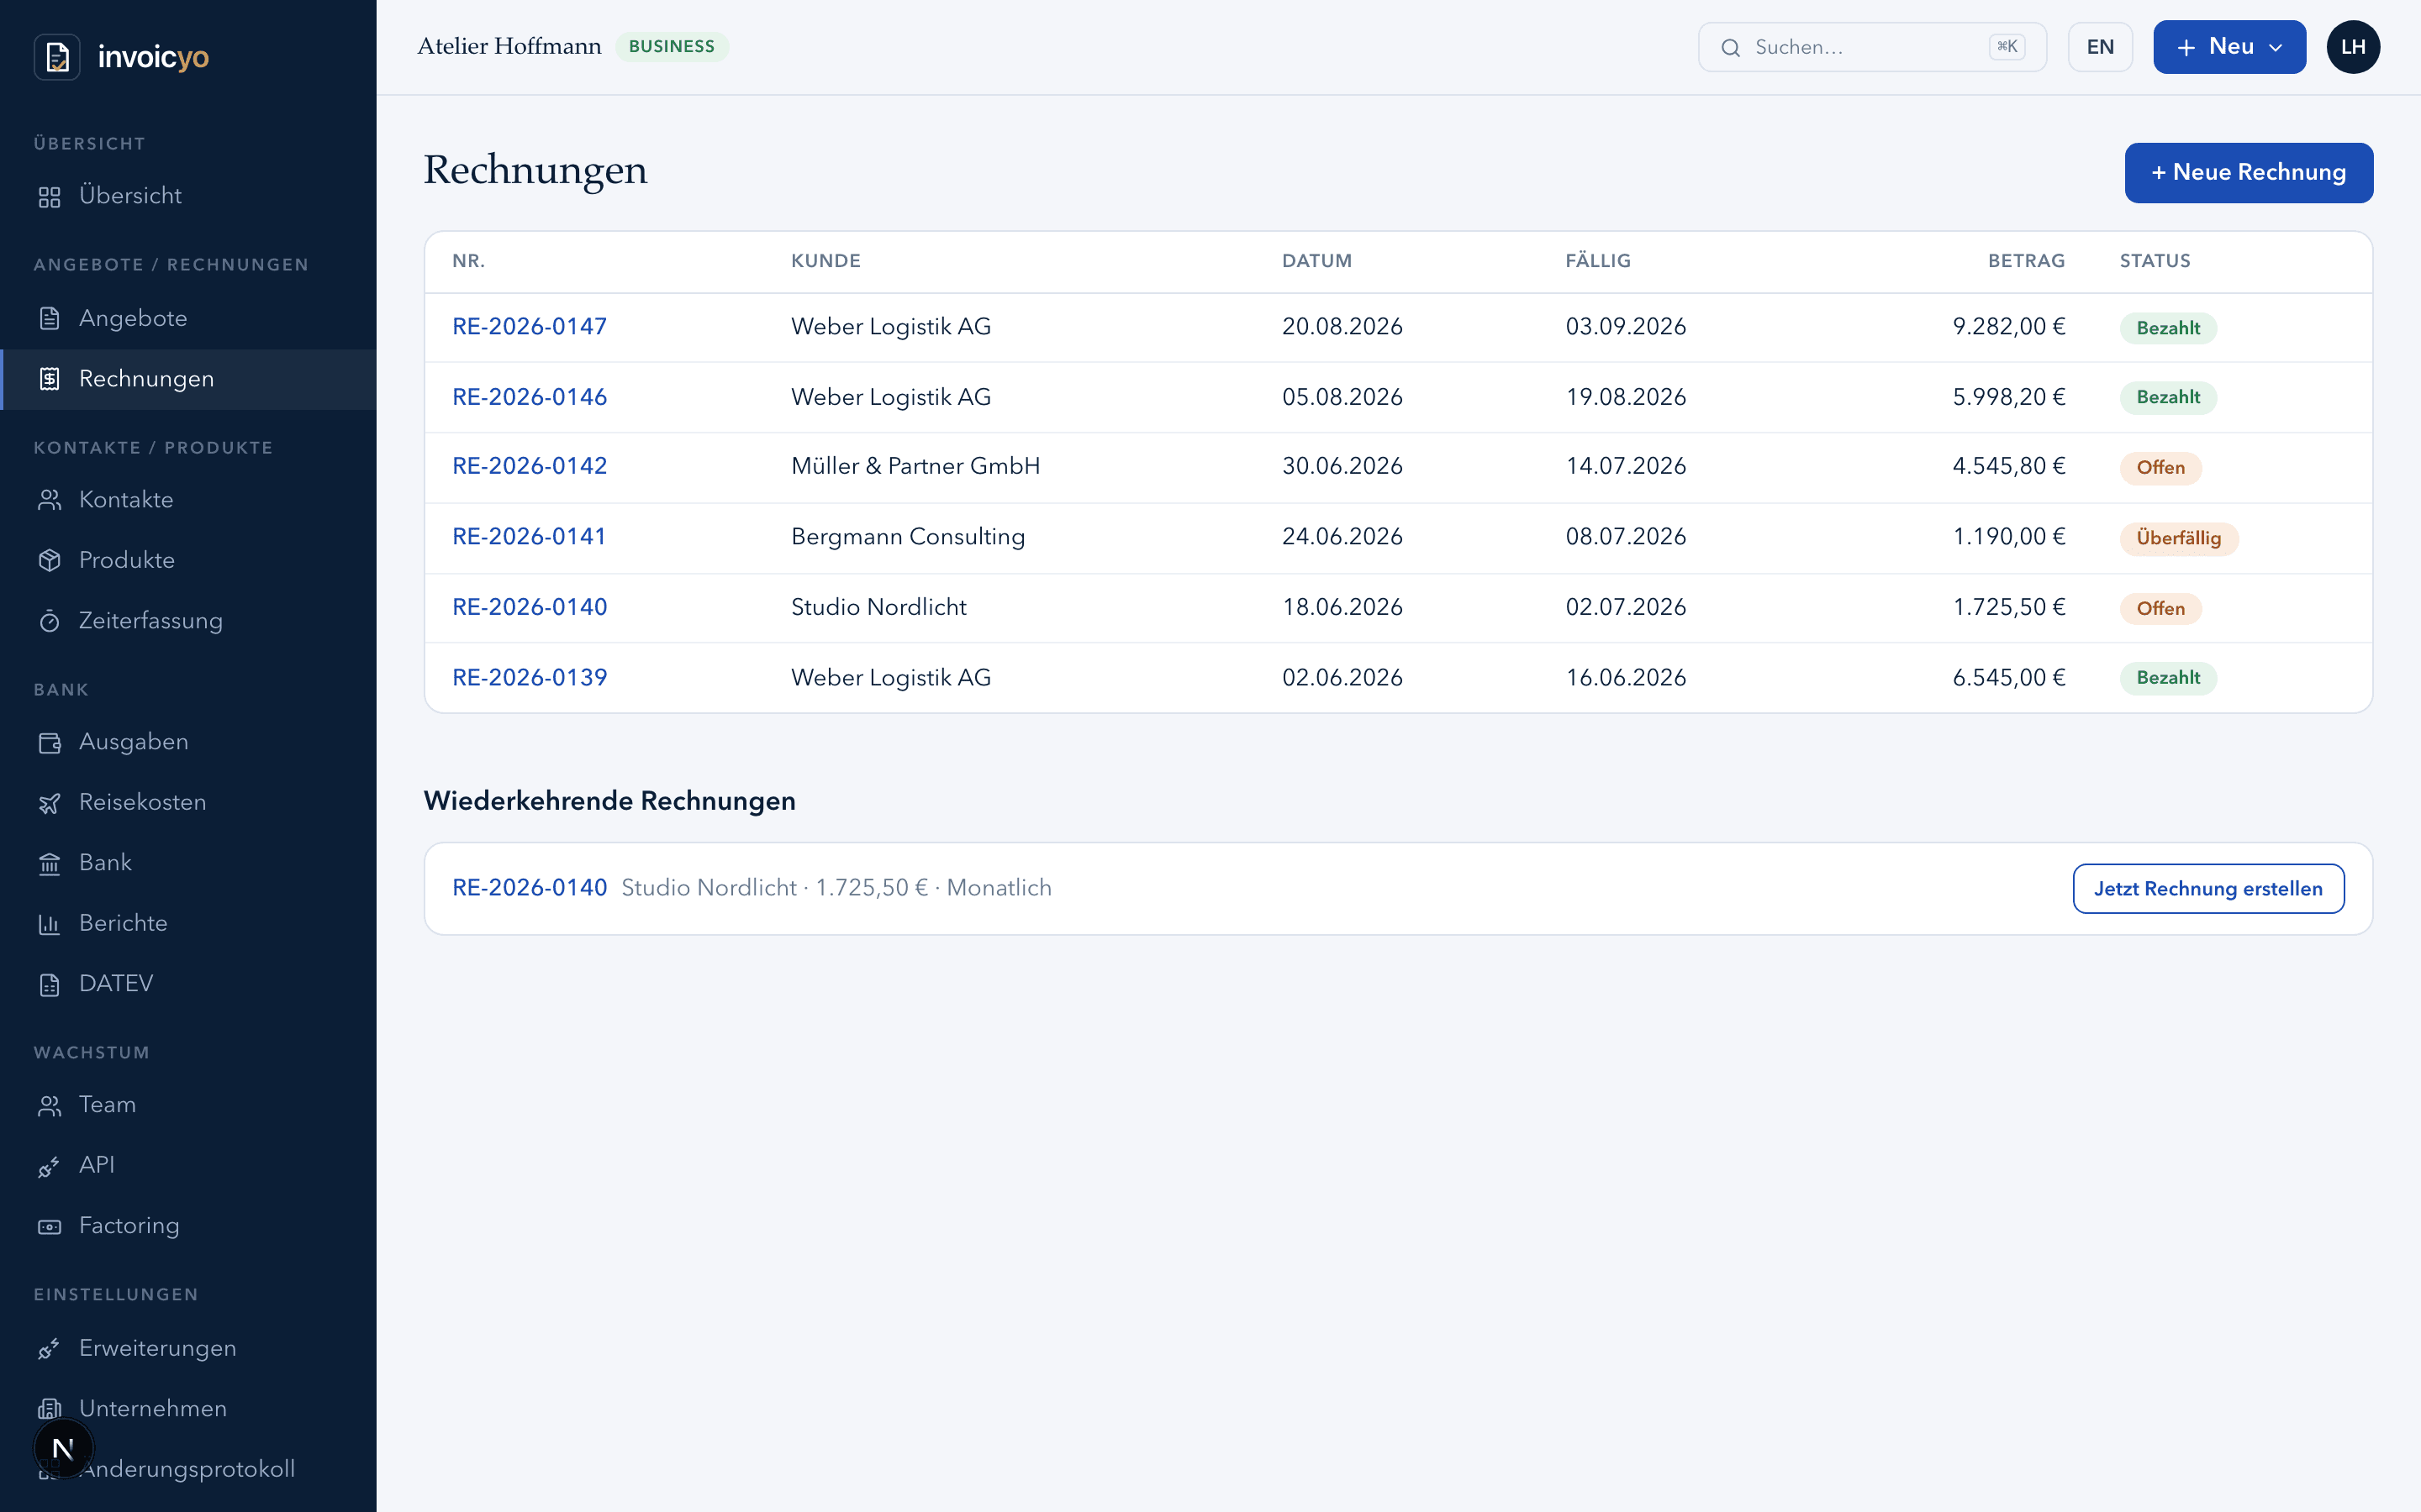This screenshot has height=1512, width=2421.
Task: Open invoice RE-2026-0147
Action: coord(530,327)
